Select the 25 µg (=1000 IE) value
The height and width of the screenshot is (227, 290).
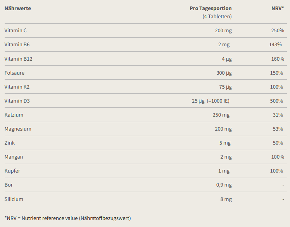[x=211, y=101]
